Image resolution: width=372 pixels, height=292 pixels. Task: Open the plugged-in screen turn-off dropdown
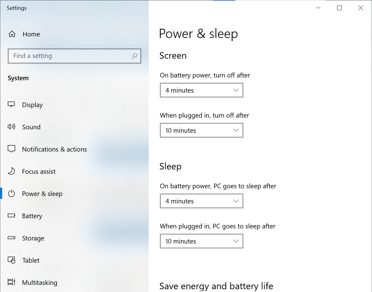click(x=201, y=130)
